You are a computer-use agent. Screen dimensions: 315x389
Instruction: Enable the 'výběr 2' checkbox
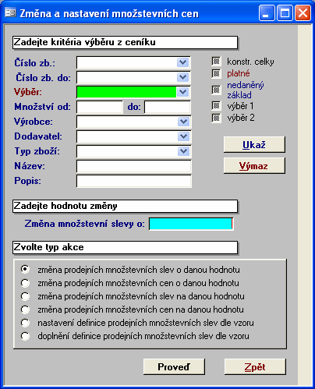tap(216, 118)
